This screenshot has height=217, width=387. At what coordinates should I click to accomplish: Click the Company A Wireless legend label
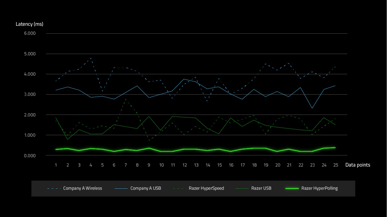coord(82,188)
